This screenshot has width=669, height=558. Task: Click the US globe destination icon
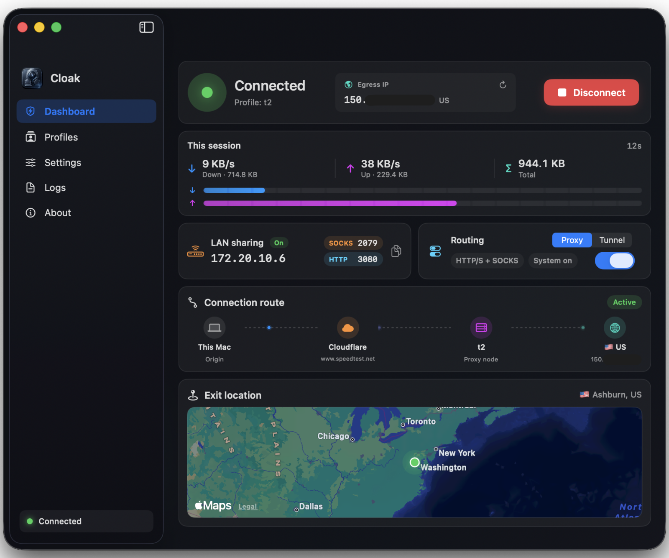(615, 328)
